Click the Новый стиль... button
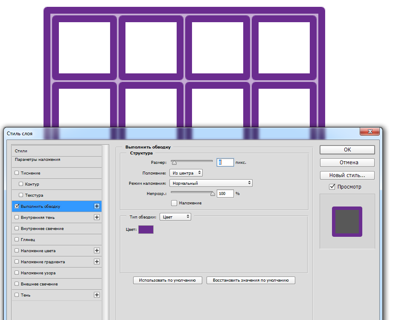Screen dimensions: 393x320 (x=347, y=175)
